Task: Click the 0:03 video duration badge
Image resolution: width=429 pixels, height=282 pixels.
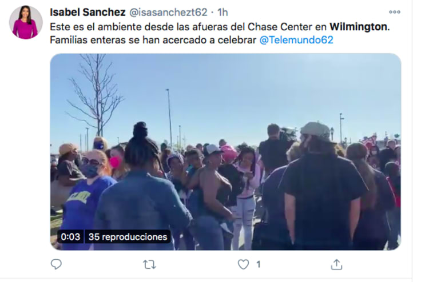Action: coord(70,237)
